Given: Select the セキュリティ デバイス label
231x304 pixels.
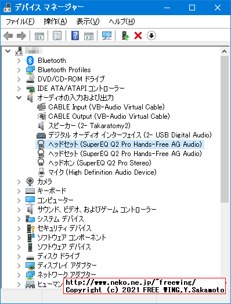Looking at the screenshot, I should point(64,228).
